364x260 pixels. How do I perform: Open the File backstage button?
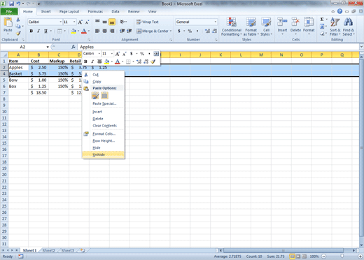click(x=9, y=11)
